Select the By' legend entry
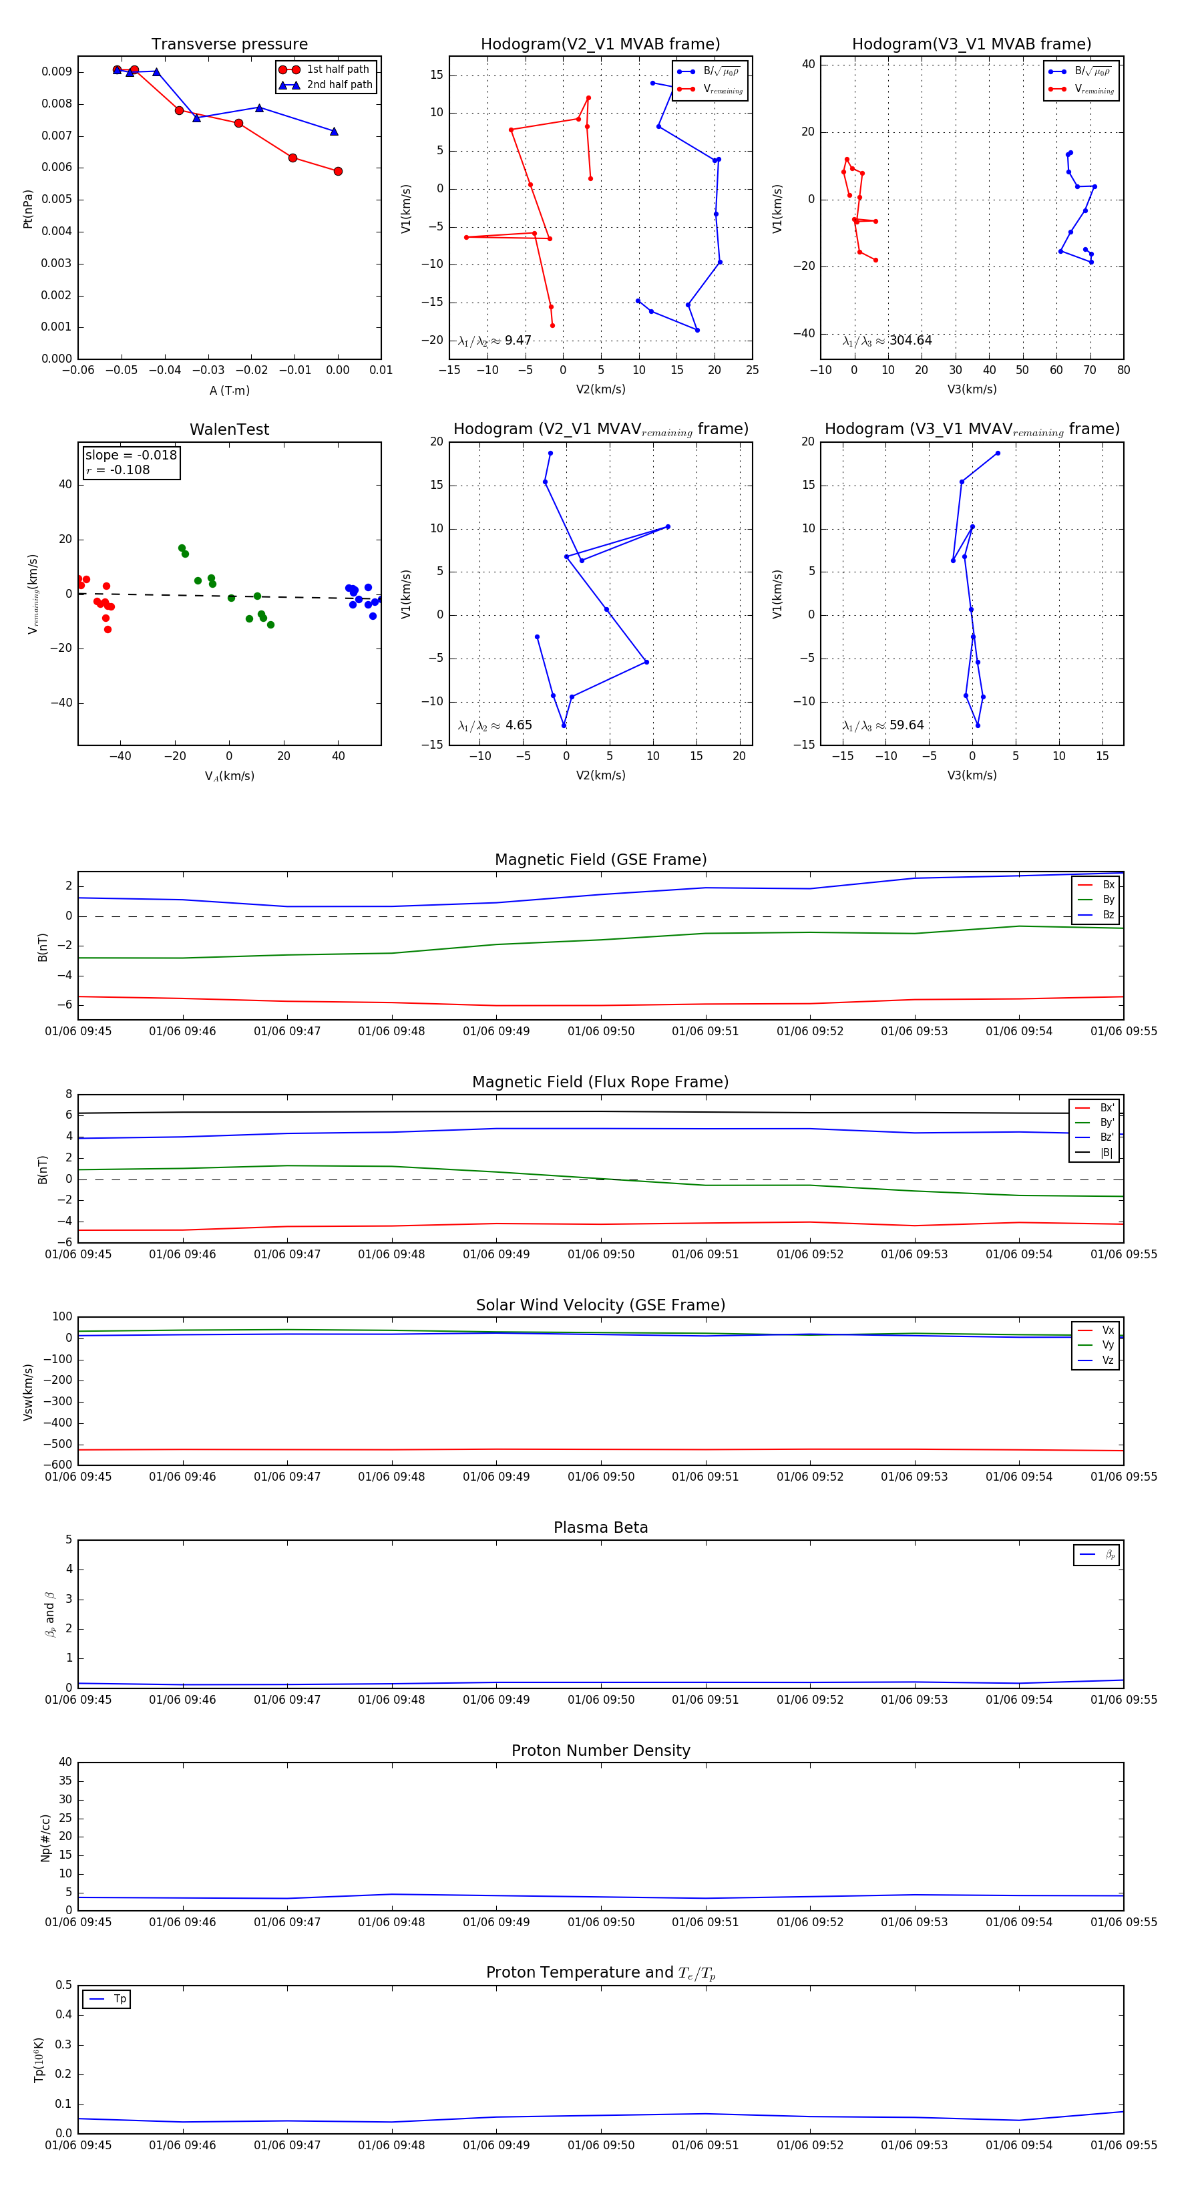This screenshot has height=2204, width=1202. 1095,1123
